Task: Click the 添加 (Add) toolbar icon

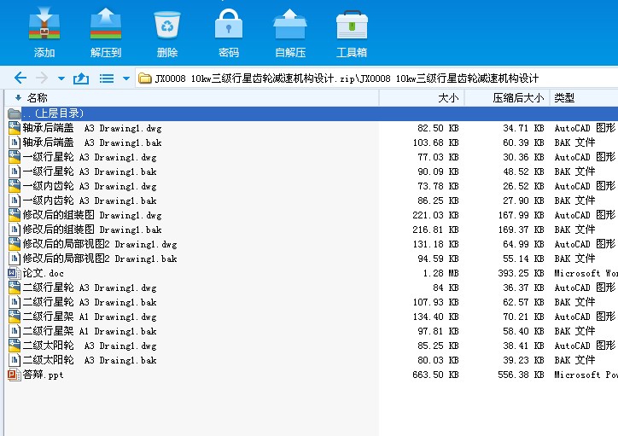Action: (44, 25)
